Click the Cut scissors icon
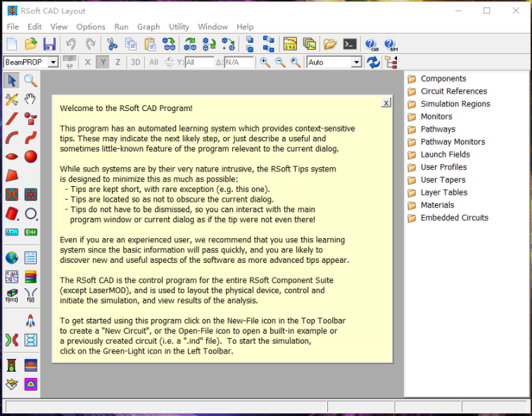Screen dimensions: 532x416 (x=112, y=44)
